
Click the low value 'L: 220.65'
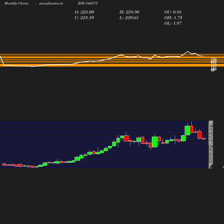pyautogui.click(x=129, y=18)
